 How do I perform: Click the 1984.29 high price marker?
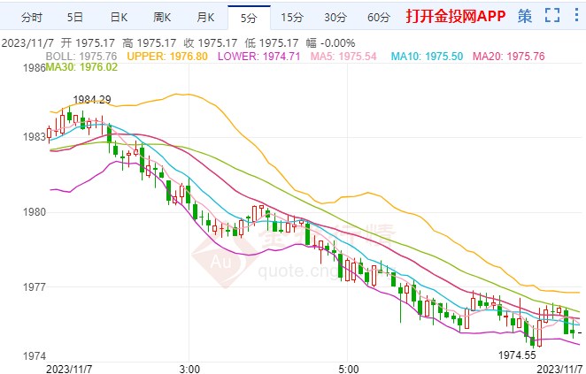(x=92, y=100)
